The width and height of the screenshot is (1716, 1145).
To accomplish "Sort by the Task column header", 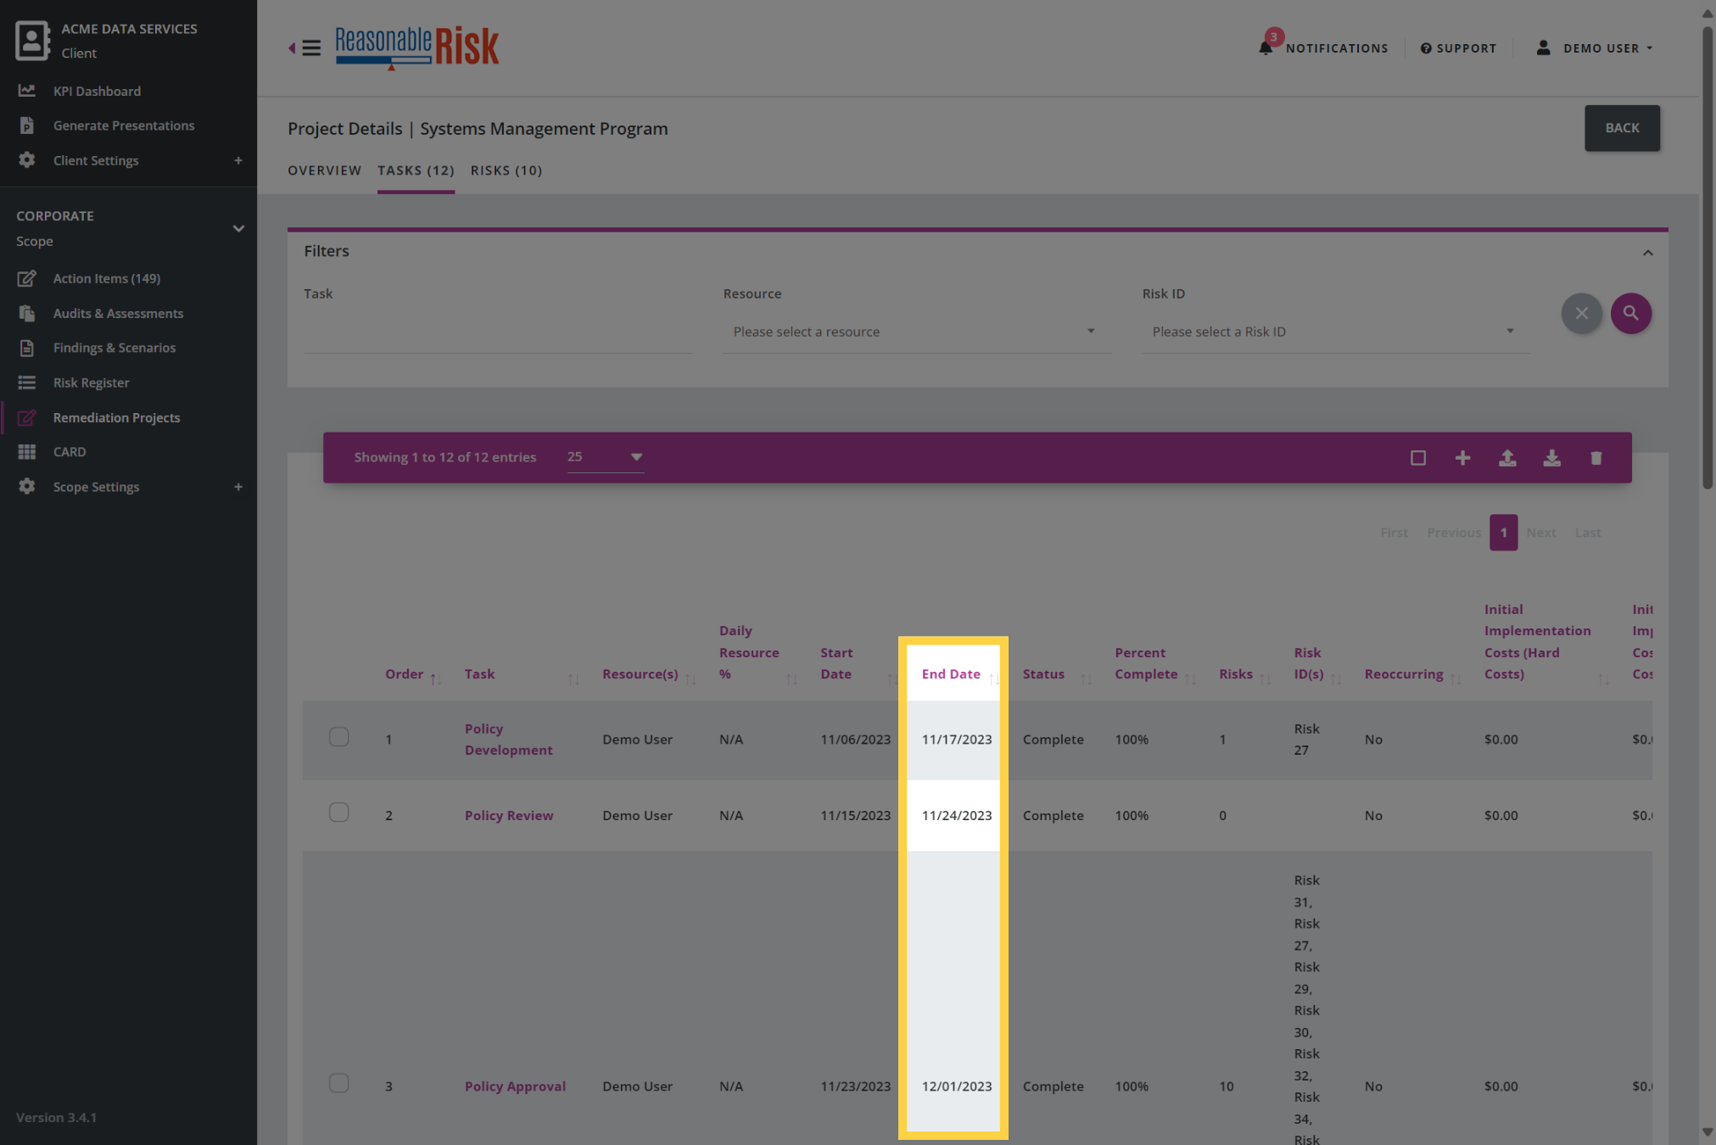I will click(x=479, y=674).
